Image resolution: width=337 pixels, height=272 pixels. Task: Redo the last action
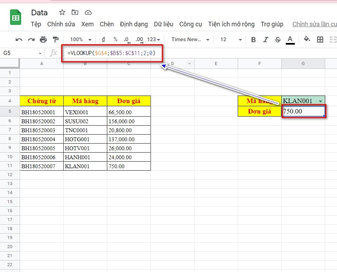click(x=31, y=39)
